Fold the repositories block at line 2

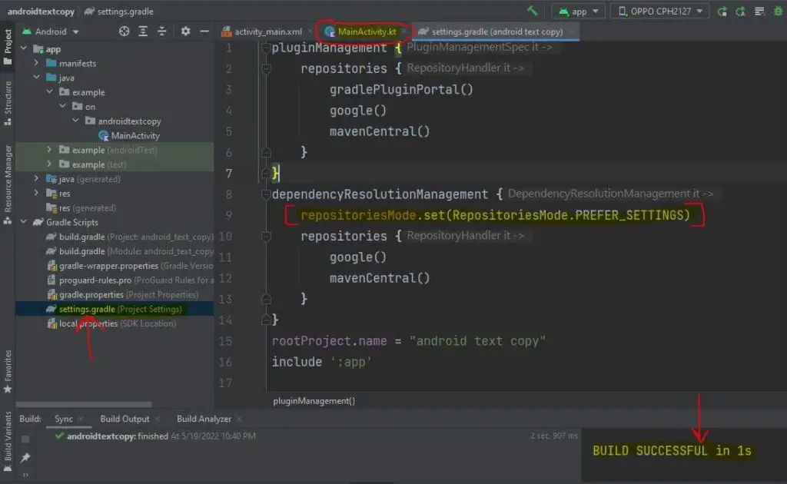click(266, 68)
